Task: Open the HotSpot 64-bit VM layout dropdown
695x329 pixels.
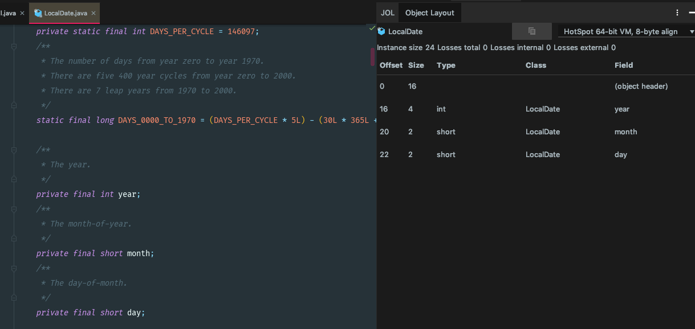Action: (626, 32)
